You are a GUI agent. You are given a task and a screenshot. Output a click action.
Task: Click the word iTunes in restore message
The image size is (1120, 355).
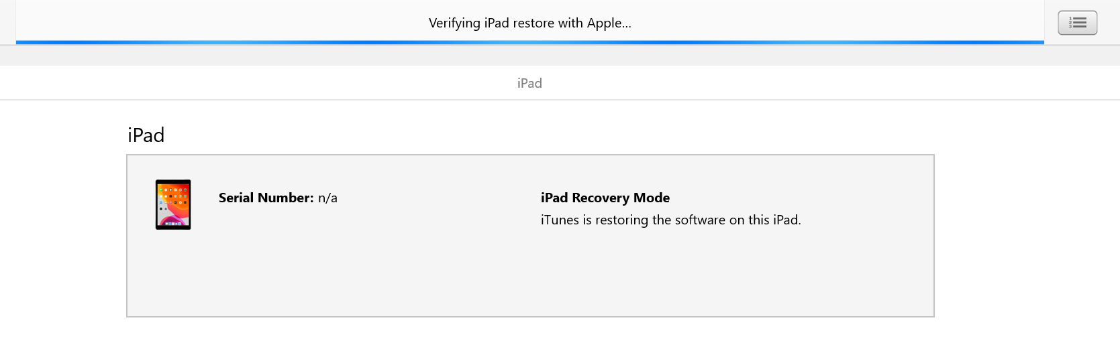point(560,220)
